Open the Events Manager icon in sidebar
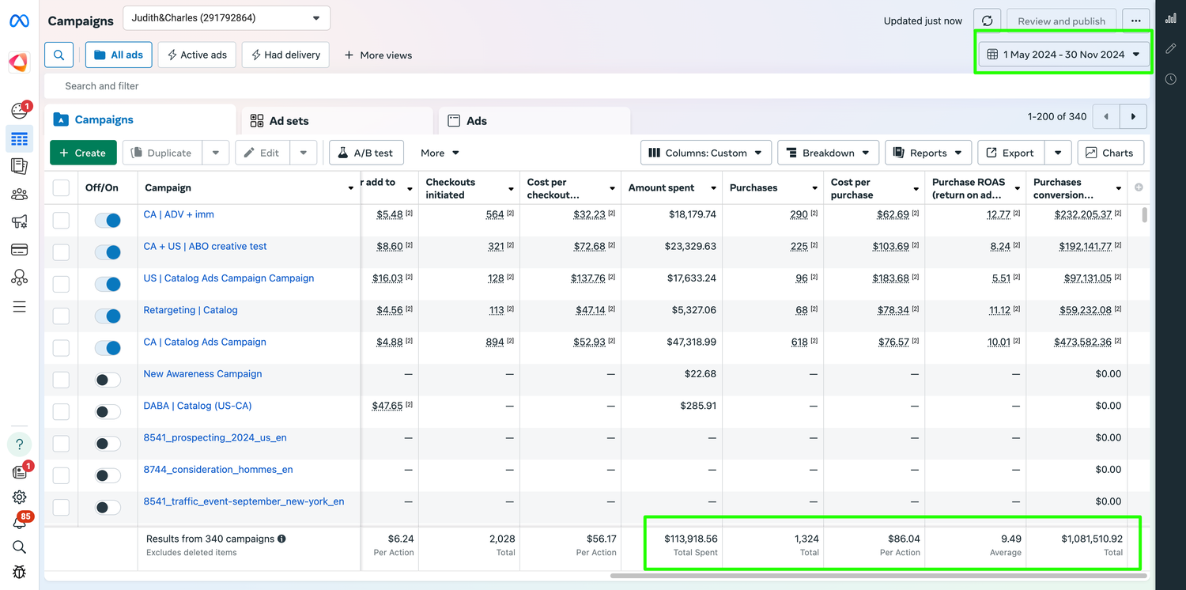The image size is (1186, 590). (x=20, y=278)
